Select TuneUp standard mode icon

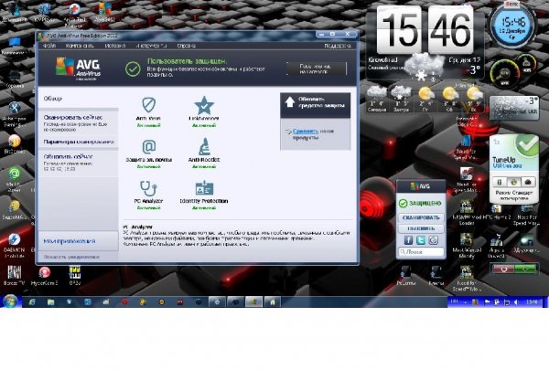point(513,182)
